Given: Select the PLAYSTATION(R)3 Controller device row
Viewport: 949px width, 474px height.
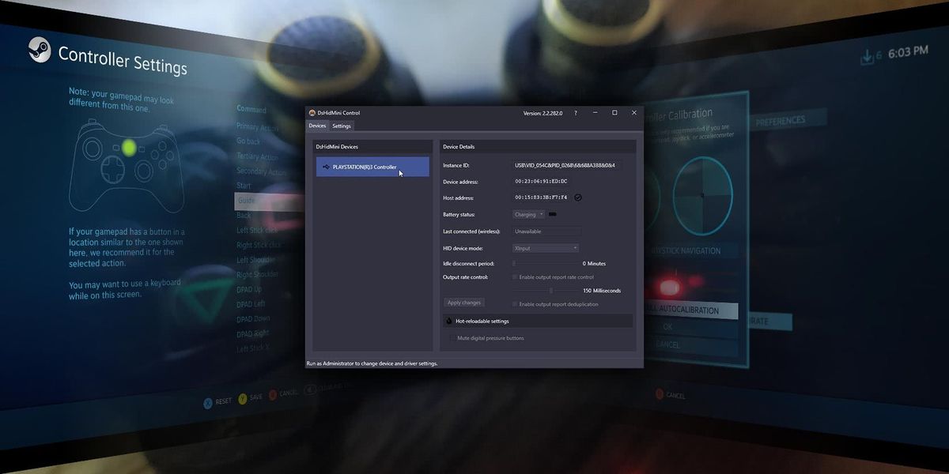Looking at the screenshot, I should point(372,167).
